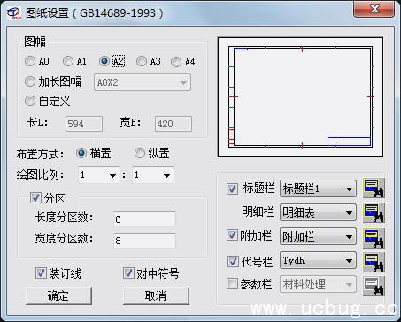Open the 材料处理 dropdown
Screen dimensions: 401x322
click(318, 285)
